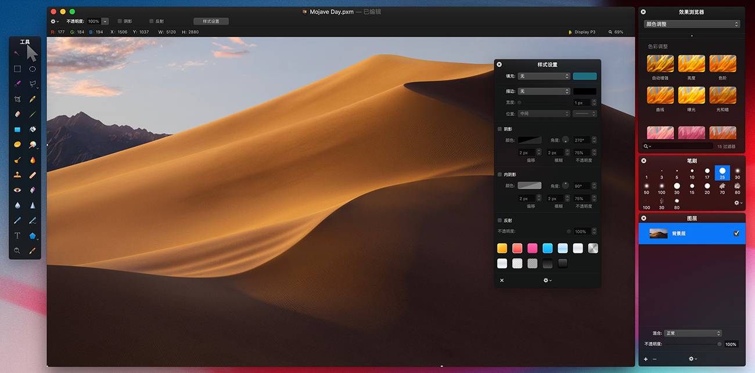Apply the 色阶 effect thumbnail

point(722,63)
